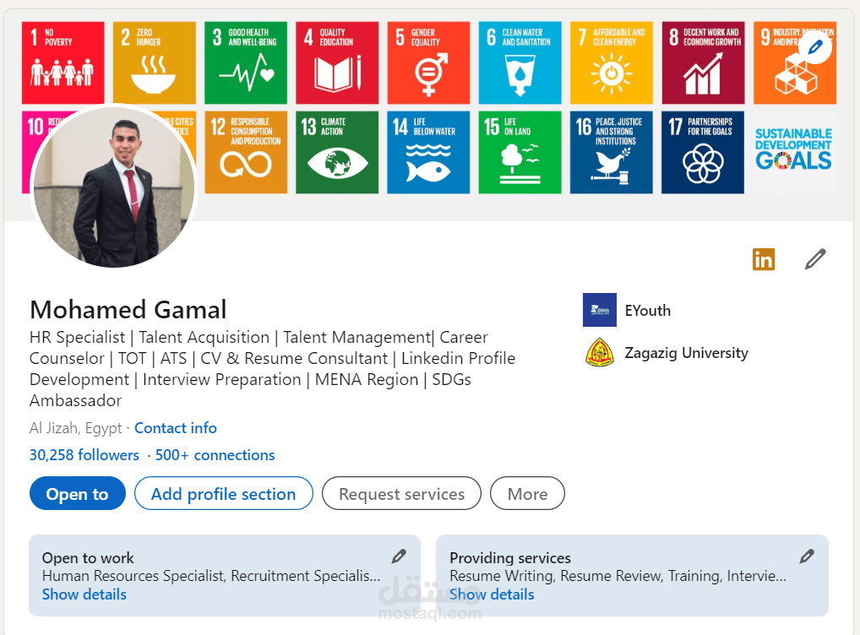Click the Life on Land tile
The height and width of the screenshot is (635, 860).
click(520, 153)
